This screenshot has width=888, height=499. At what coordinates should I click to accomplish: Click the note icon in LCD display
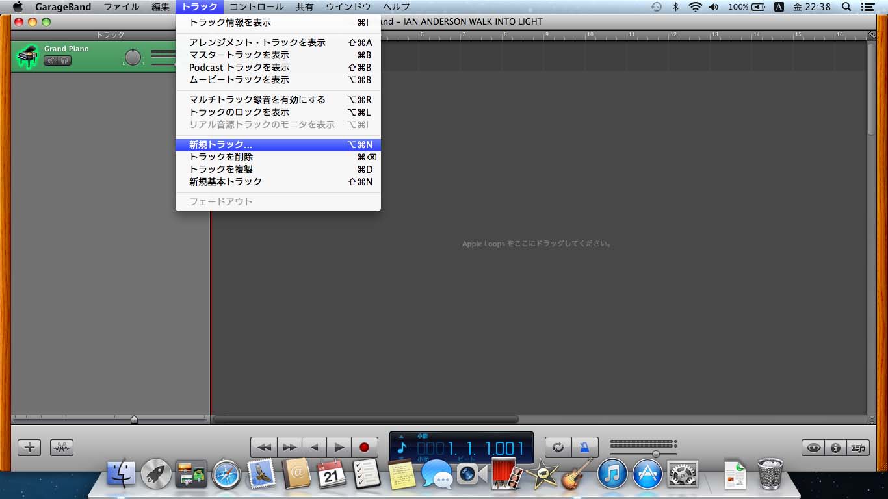[x=402, y=448]
